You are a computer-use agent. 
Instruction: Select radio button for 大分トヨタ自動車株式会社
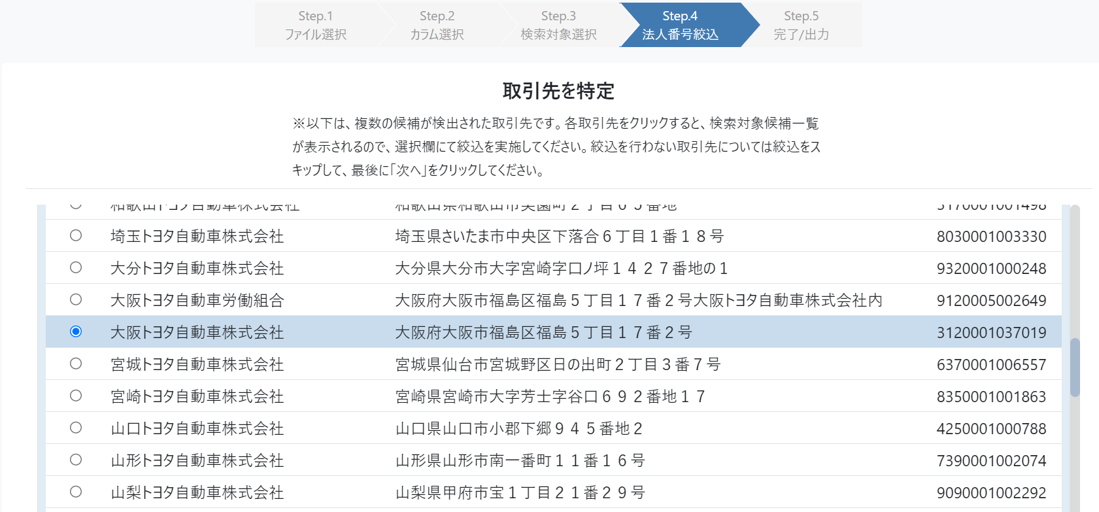pos(76,267)
